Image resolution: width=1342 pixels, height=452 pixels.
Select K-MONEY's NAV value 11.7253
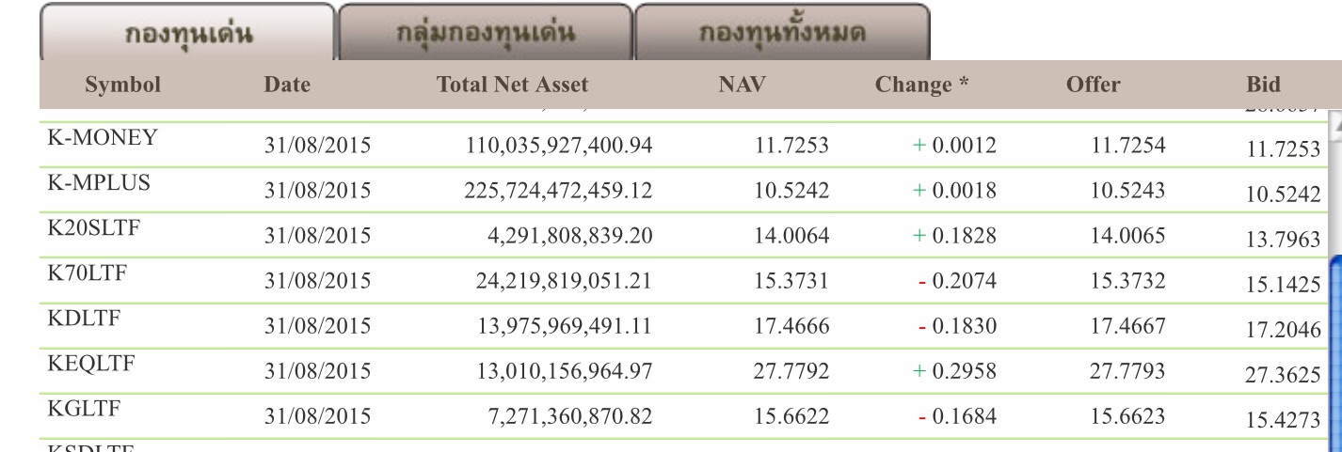[791, 146]
